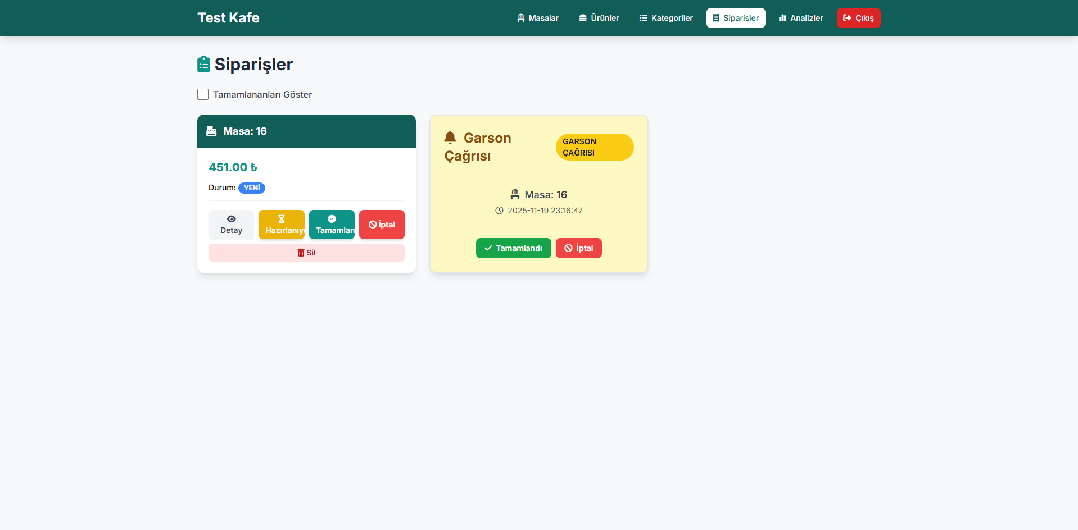Go to Ürünler in the top navigation
1078x530 pixels.
[599, 18]
